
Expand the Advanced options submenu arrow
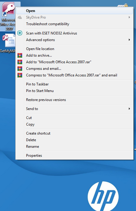pyautogui.click(x=129, y=40)
